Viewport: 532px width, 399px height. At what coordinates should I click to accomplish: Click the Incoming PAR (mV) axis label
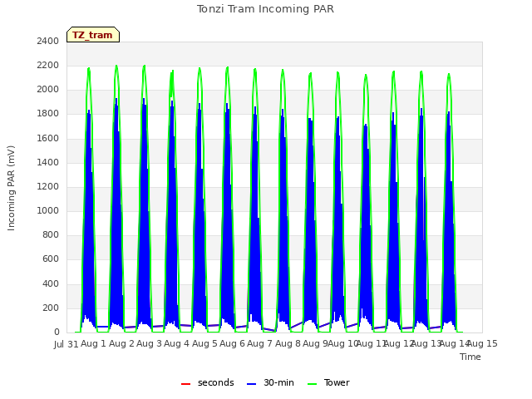click(x=11, y=188)
